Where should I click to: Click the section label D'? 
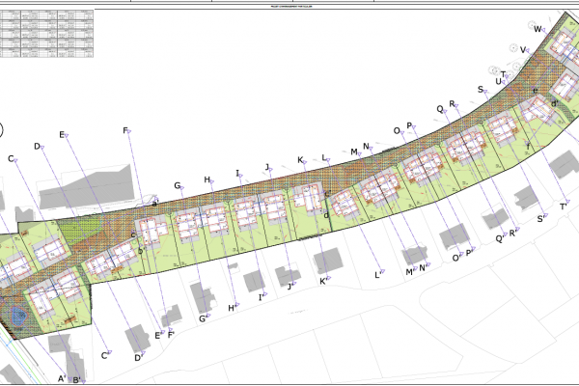pos(138,358)
